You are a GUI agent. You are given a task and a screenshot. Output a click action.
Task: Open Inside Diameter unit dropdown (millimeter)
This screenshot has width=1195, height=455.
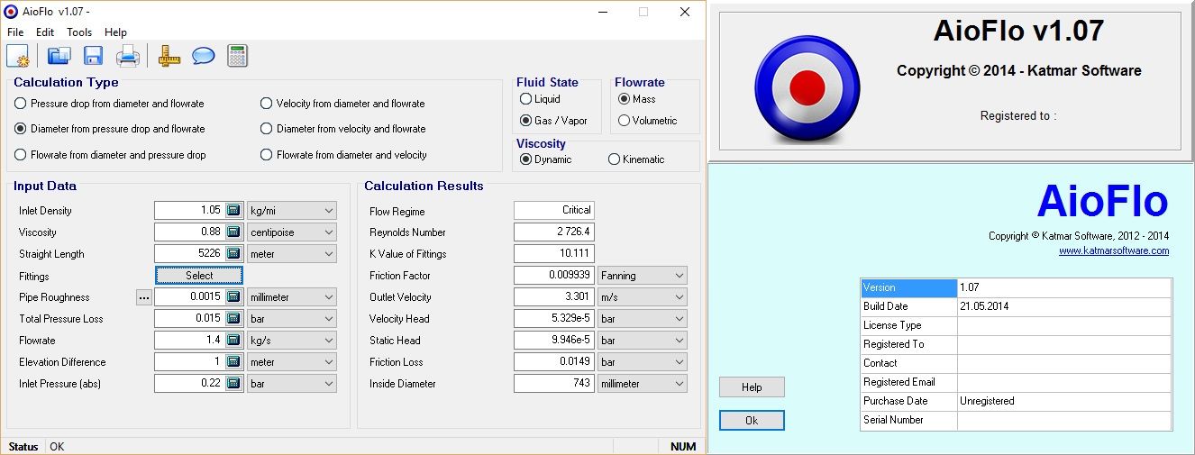[x=642, y=384]
